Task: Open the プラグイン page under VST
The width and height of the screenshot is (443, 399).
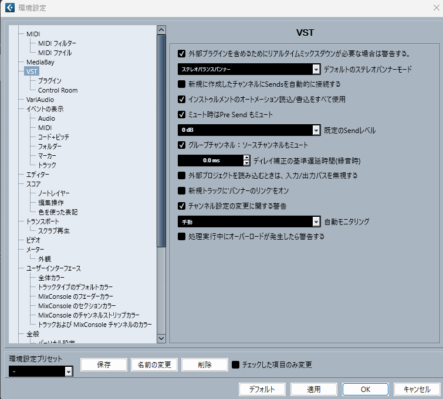Action: 50,81
